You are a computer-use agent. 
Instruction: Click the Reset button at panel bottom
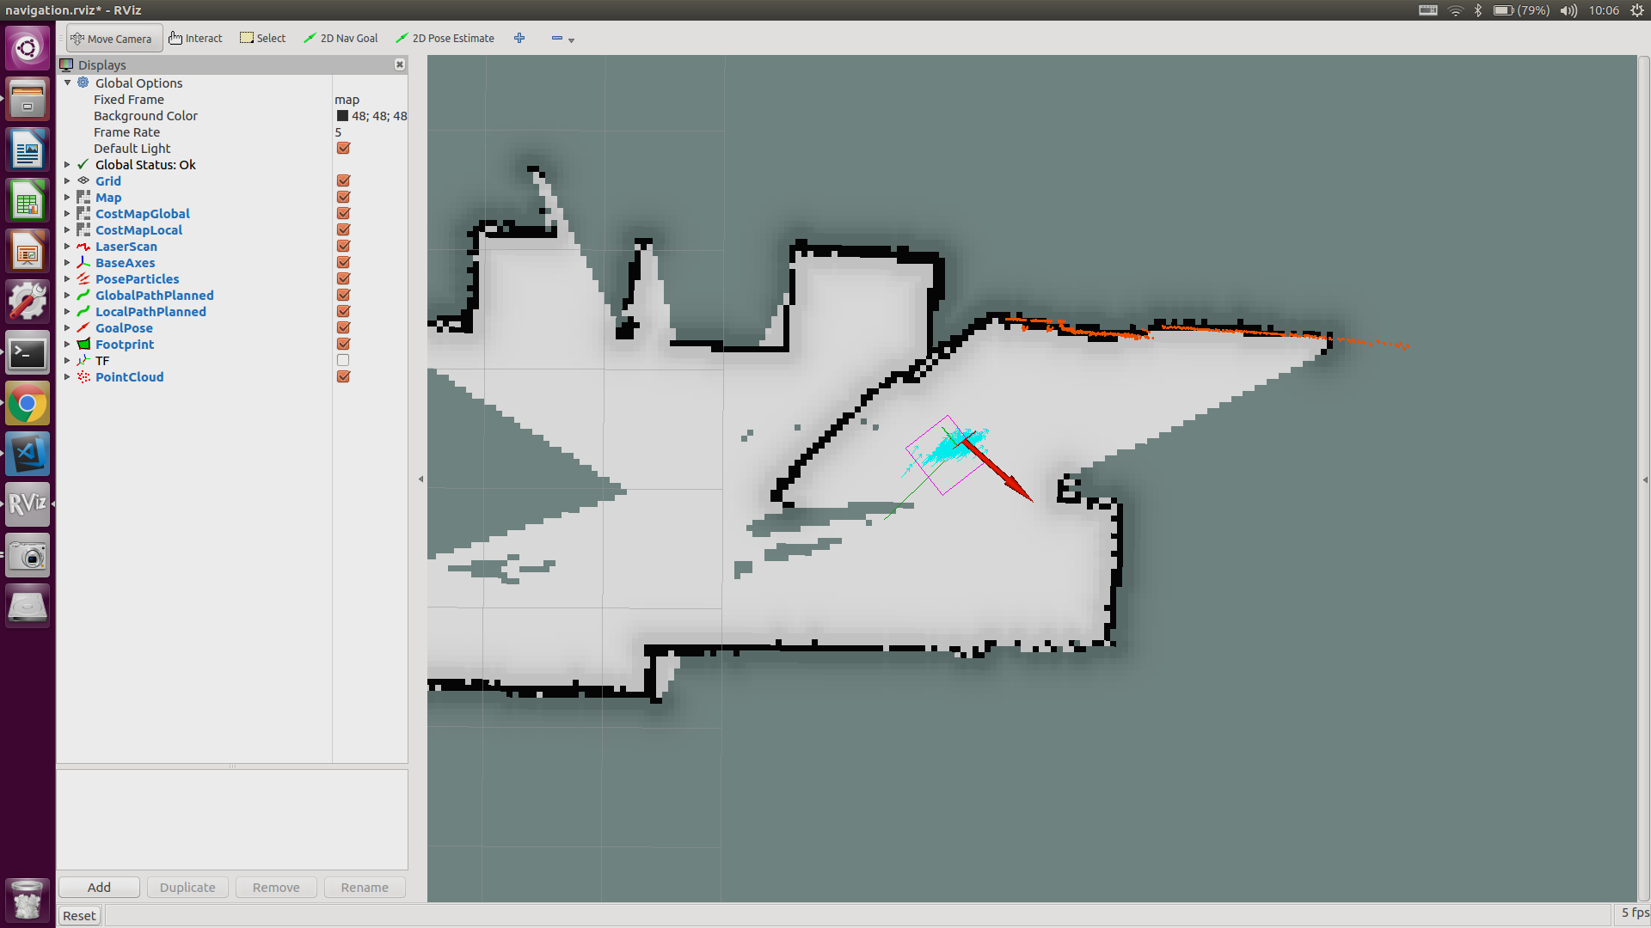tap(78, 914)
